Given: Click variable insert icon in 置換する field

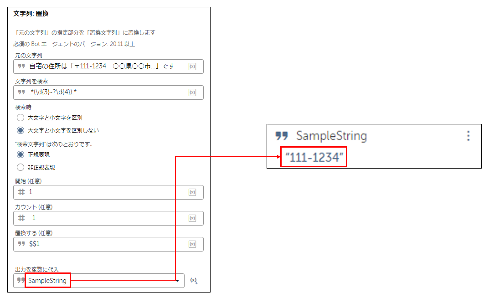Looking at the screenshot, I should (192, 244).
